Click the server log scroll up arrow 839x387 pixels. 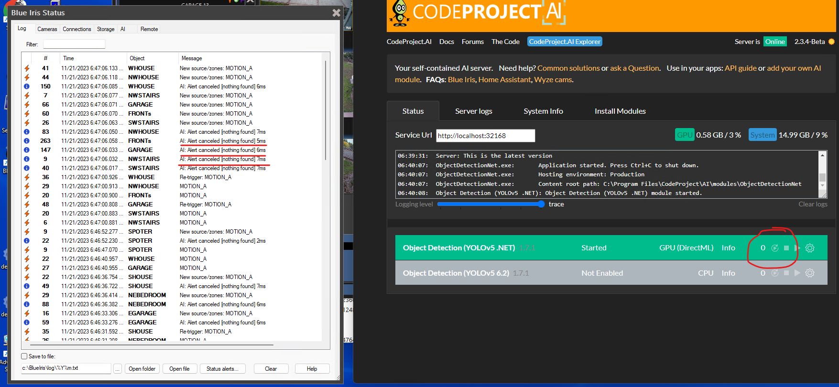coord(823,155)
